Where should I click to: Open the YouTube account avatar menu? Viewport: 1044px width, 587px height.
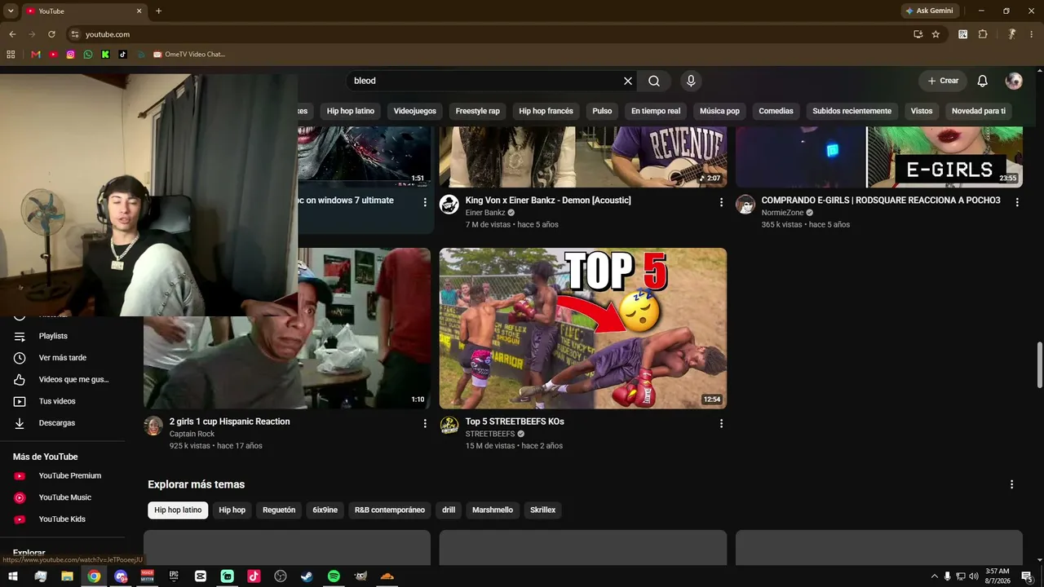click(1014, 81)
